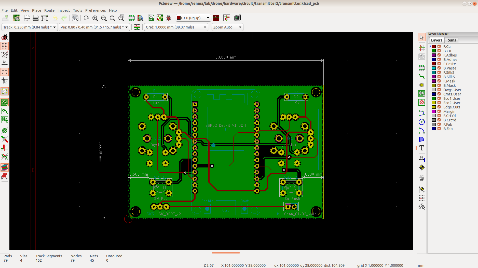Toggle F.SilkS layer visibility checkbox
Viewport: 478px width, 268px height.
tap(439, 73)
